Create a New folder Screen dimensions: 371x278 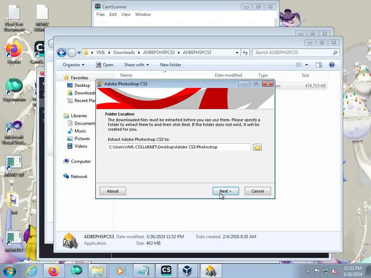(171, 65)
